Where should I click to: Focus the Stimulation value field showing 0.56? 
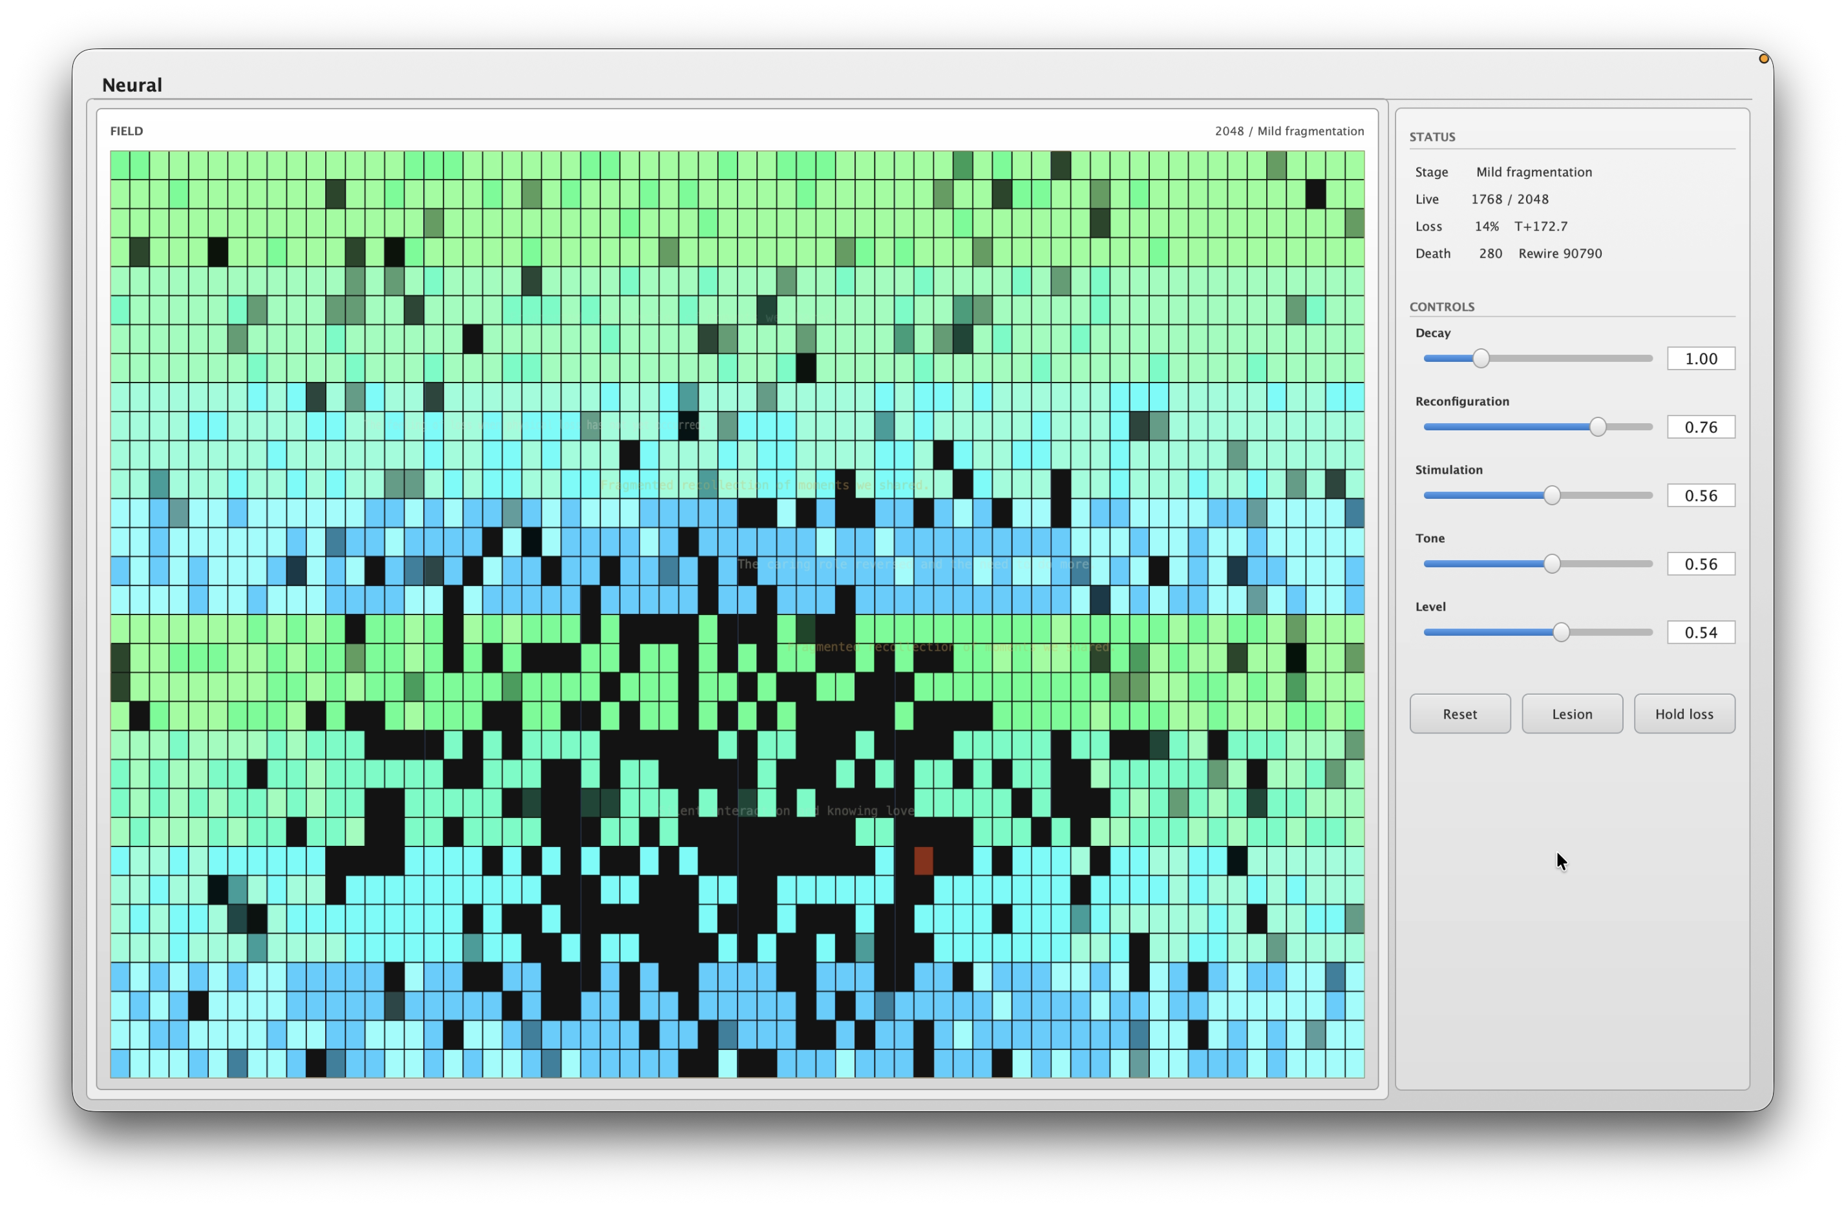(1700, 496)
